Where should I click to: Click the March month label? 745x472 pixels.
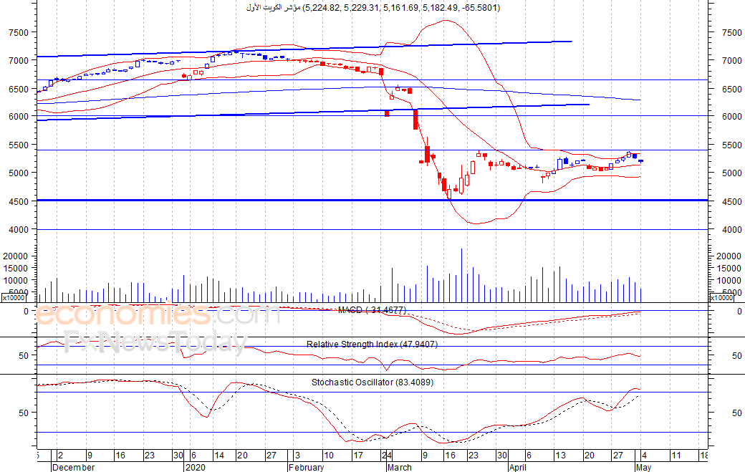click(400, 467)
